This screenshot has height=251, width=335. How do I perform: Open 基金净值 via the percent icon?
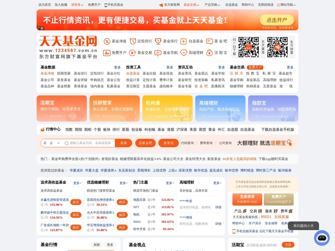(x=107, y=41)
